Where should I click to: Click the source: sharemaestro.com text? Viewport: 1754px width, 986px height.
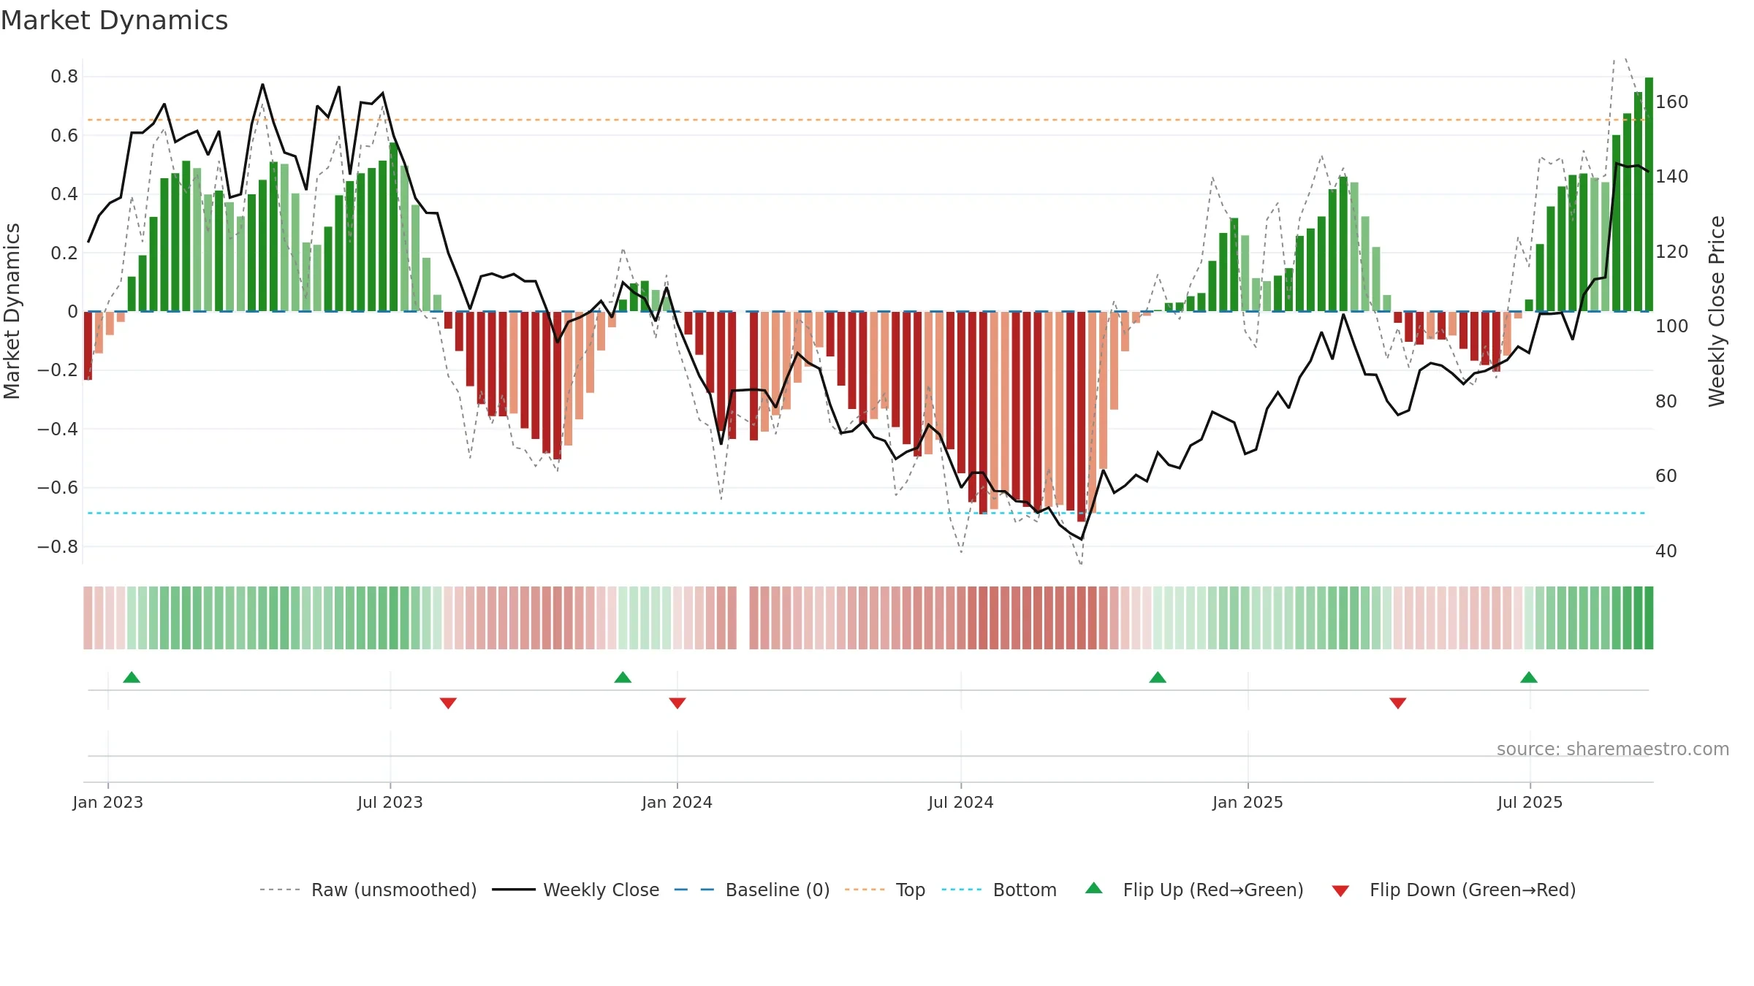tap(1613, 749)
